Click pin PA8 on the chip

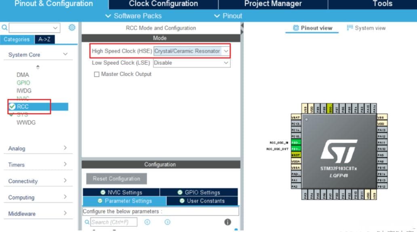click(x=382, y=161)
